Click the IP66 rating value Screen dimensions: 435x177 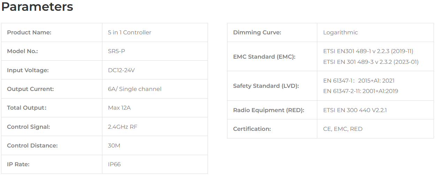point(114,164)
